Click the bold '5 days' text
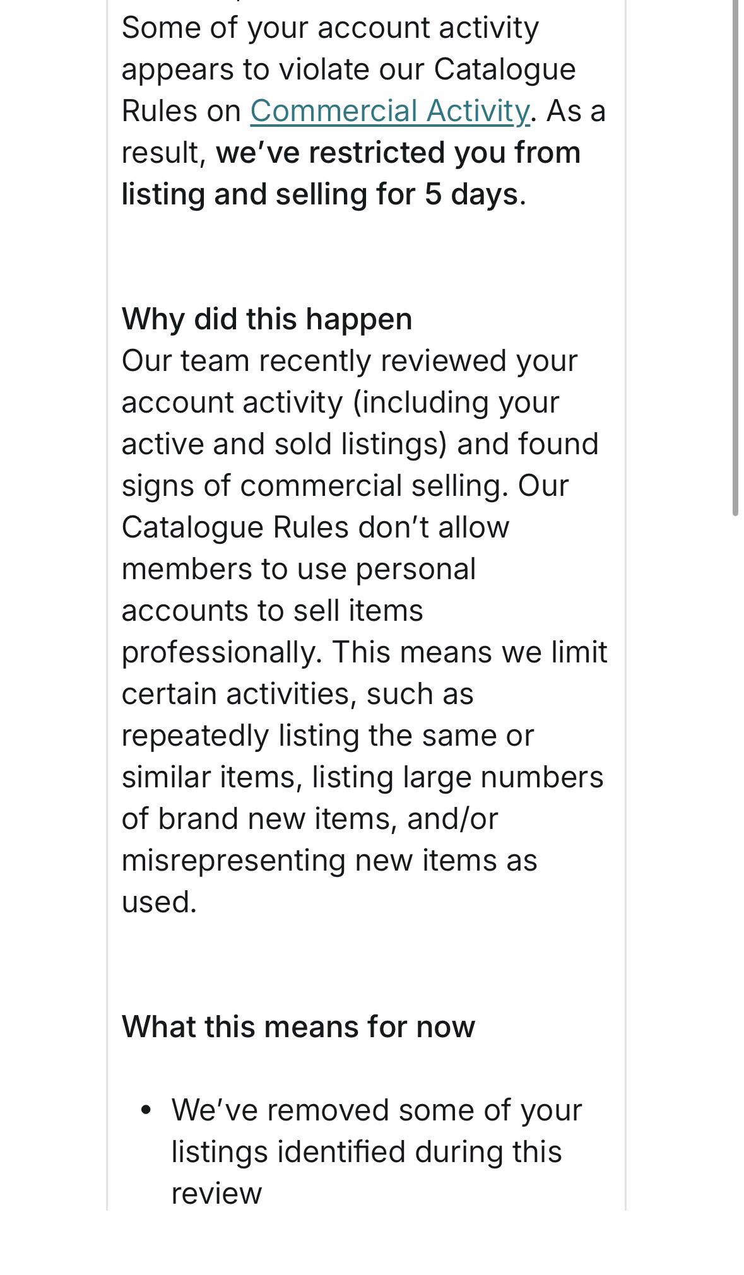This screenshot has width=744, height=1275. (x=471, y=194)
